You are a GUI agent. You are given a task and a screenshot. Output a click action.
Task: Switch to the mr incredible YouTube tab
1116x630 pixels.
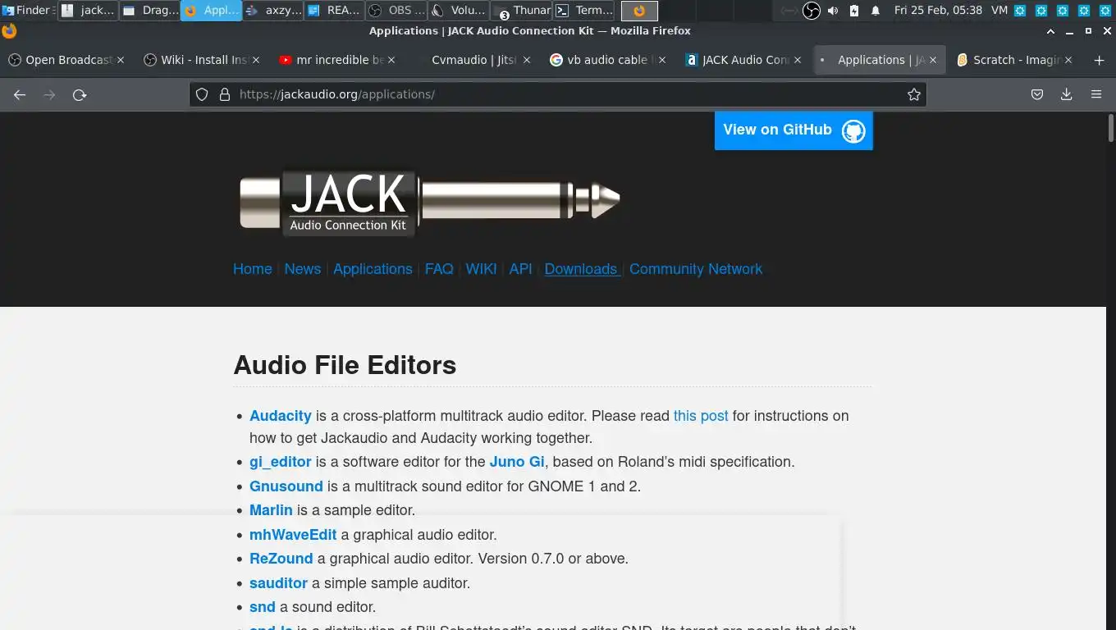[x=336, y=60]
